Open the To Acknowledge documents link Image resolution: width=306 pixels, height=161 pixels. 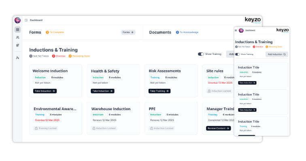189,32
